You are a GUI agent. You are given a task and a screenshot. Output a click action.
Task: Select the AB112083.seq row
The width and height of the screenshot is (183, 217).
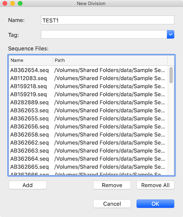click(x=88, y=78)
